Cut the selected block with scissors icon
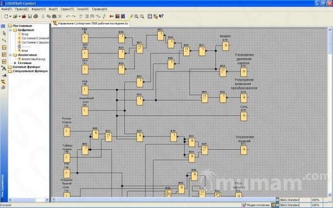Screen dimensions: 333x208 pyautogui.click(x=43, y=16)
